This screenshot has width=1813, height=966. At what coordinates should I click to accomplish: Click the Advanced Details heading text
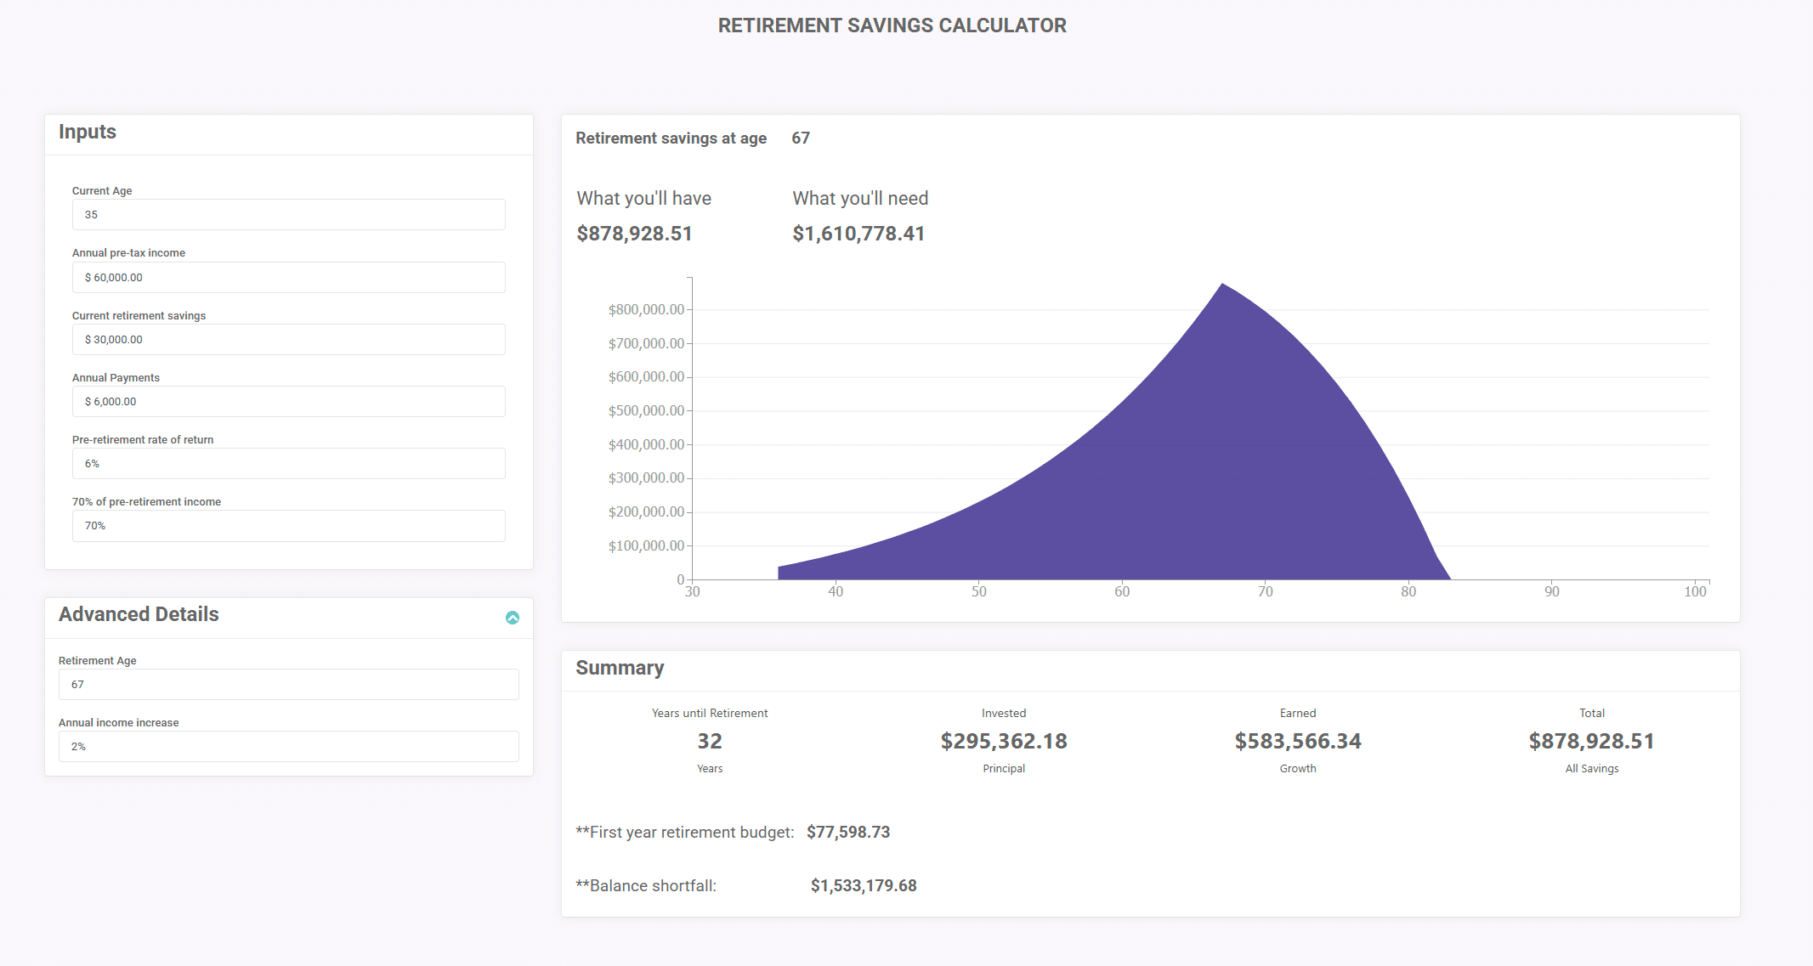coord(139,614)
